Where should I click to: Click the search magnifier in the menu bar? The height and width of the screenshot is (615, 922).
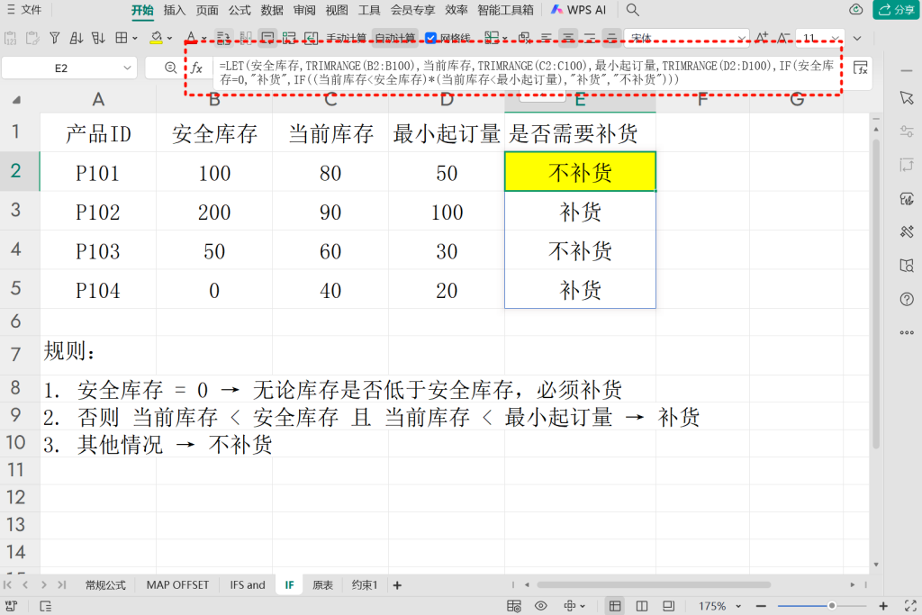633,10
